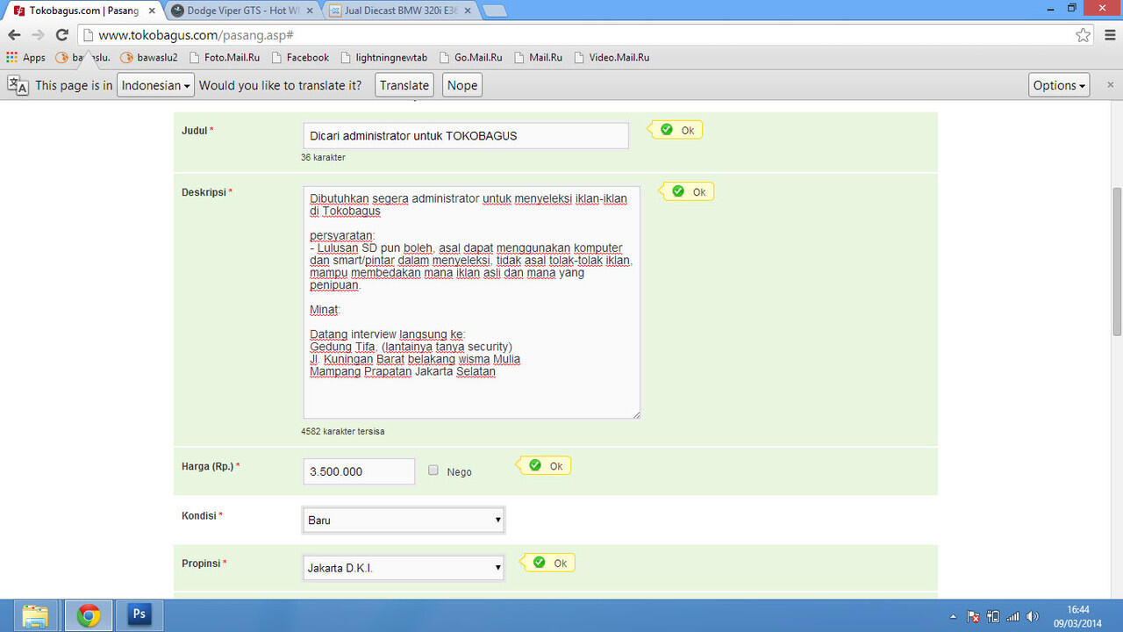Click the page vertical scrollbar thumb

coord(1117,261)
